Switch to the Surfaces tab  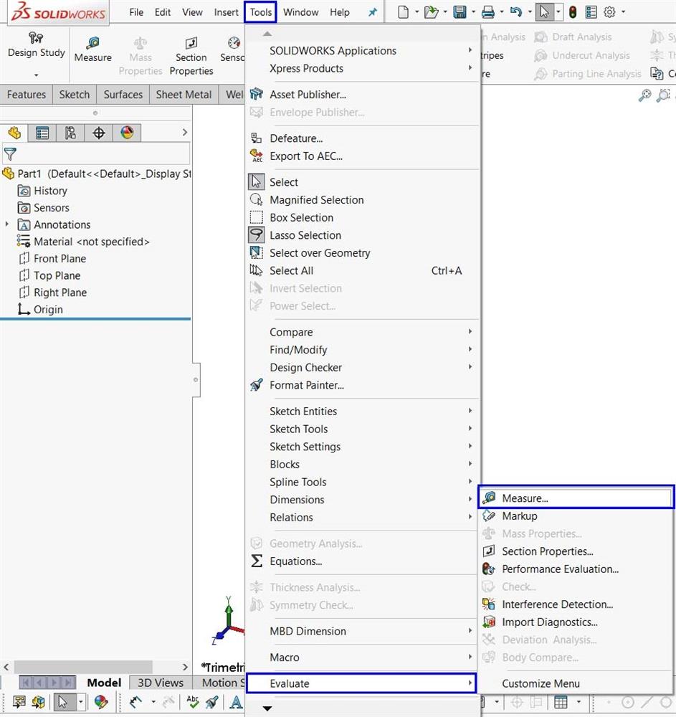(123, 95)
